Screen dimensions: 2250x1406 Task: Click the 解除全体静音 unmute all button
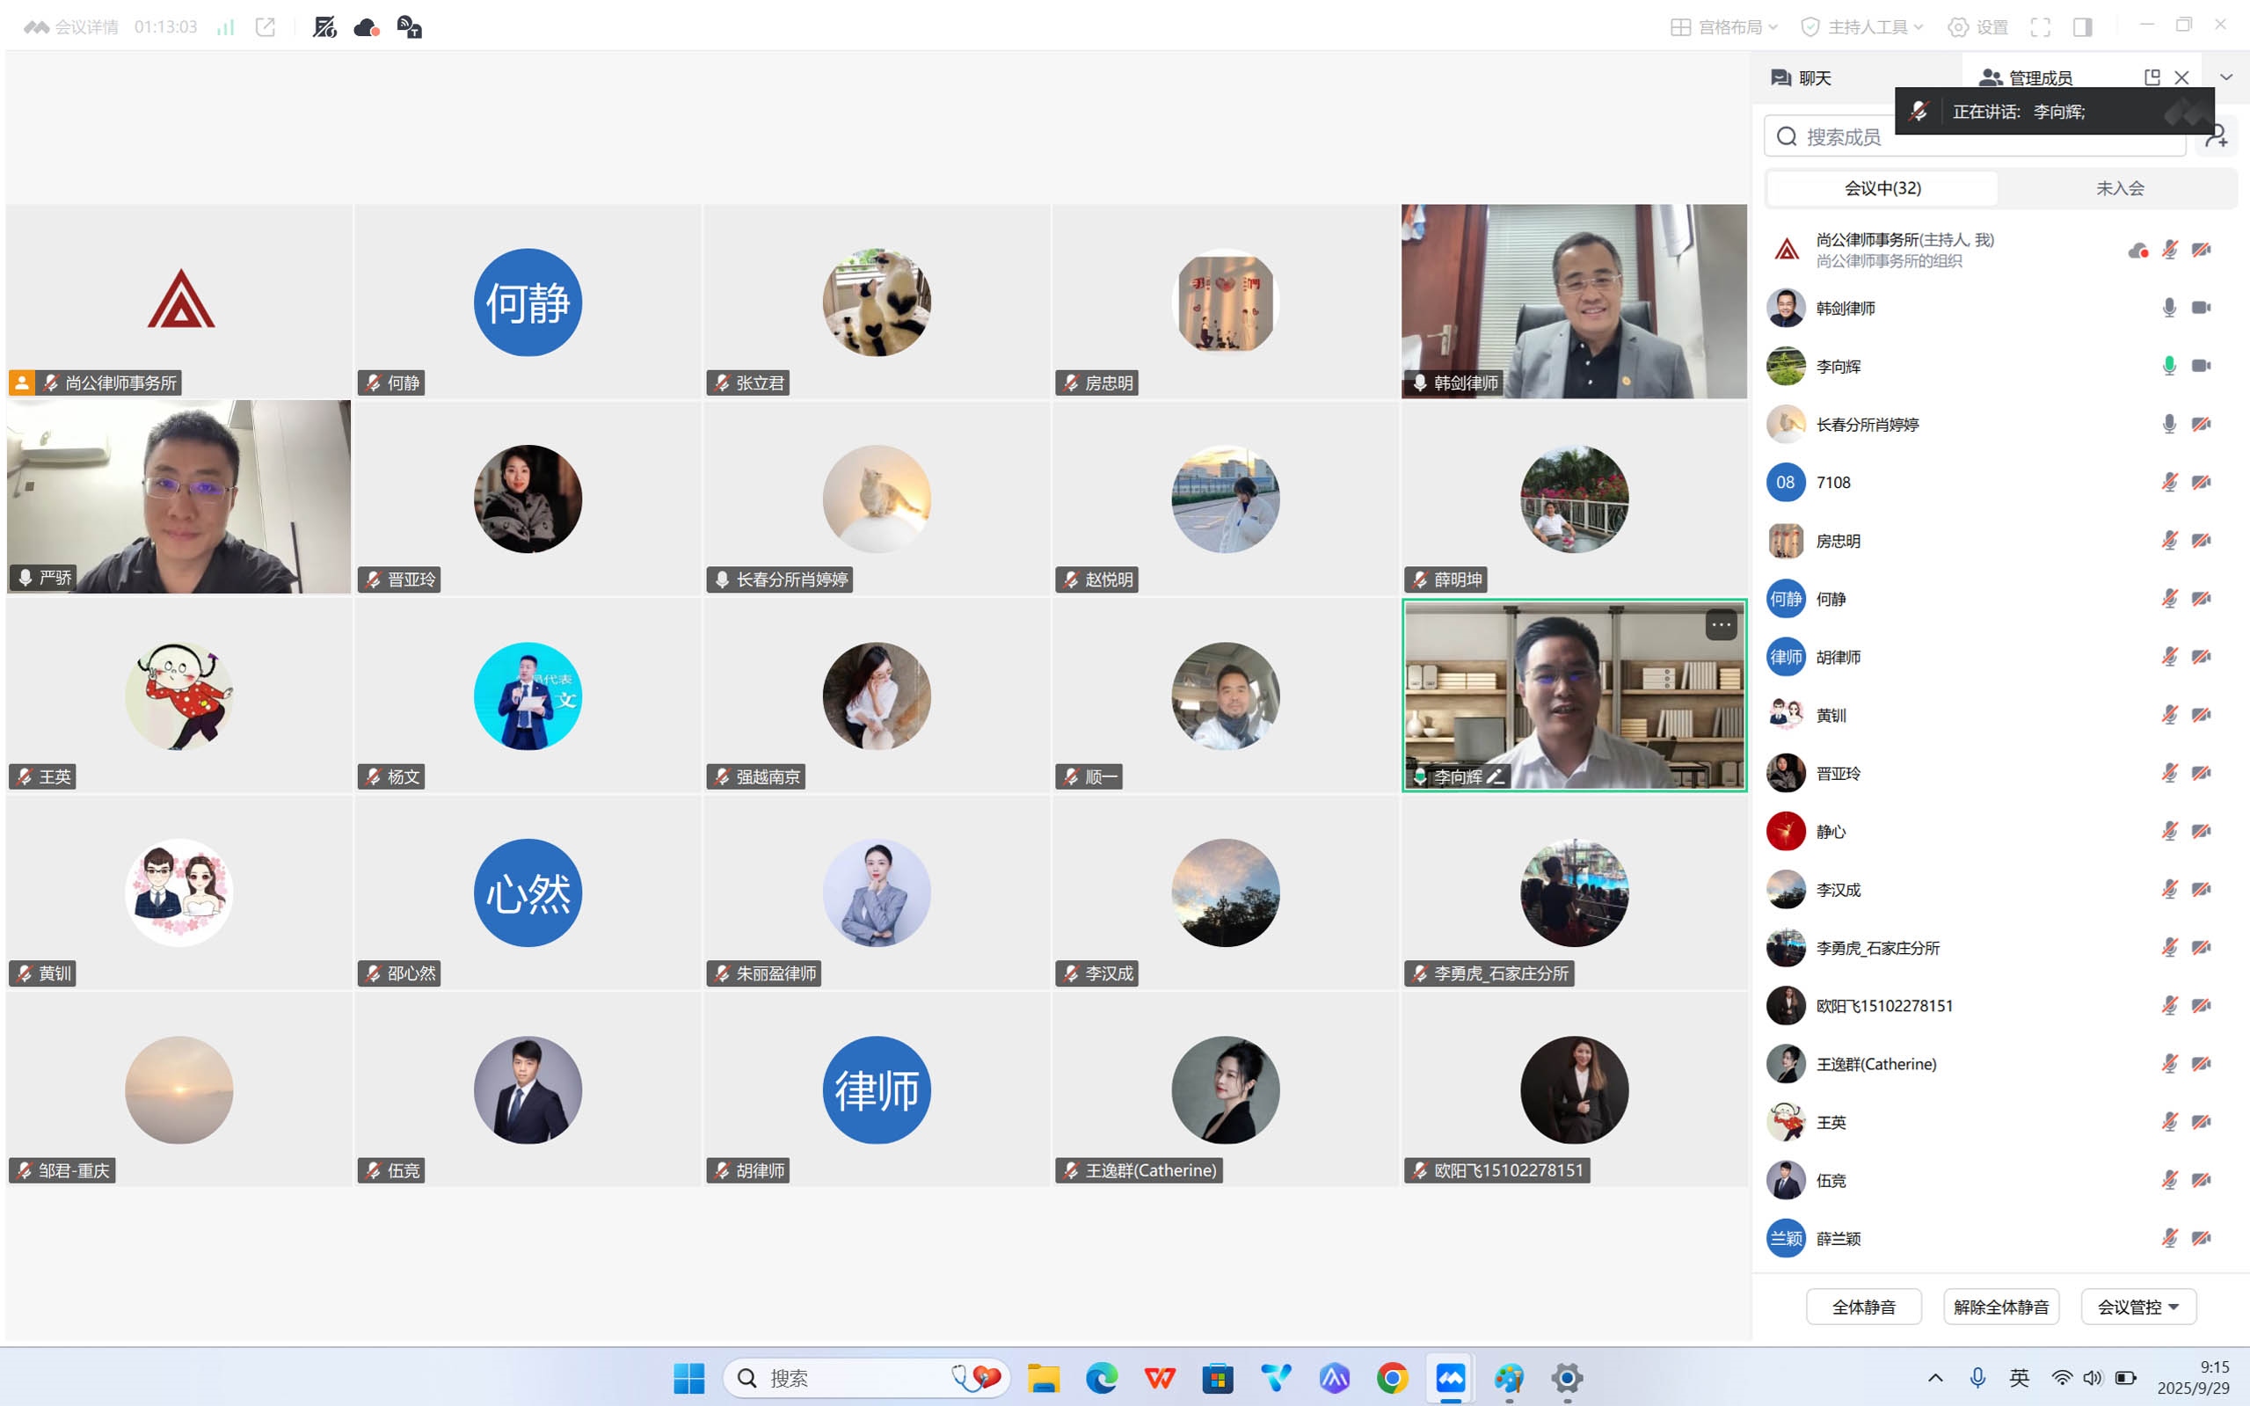click(x=2001, y=1307)
